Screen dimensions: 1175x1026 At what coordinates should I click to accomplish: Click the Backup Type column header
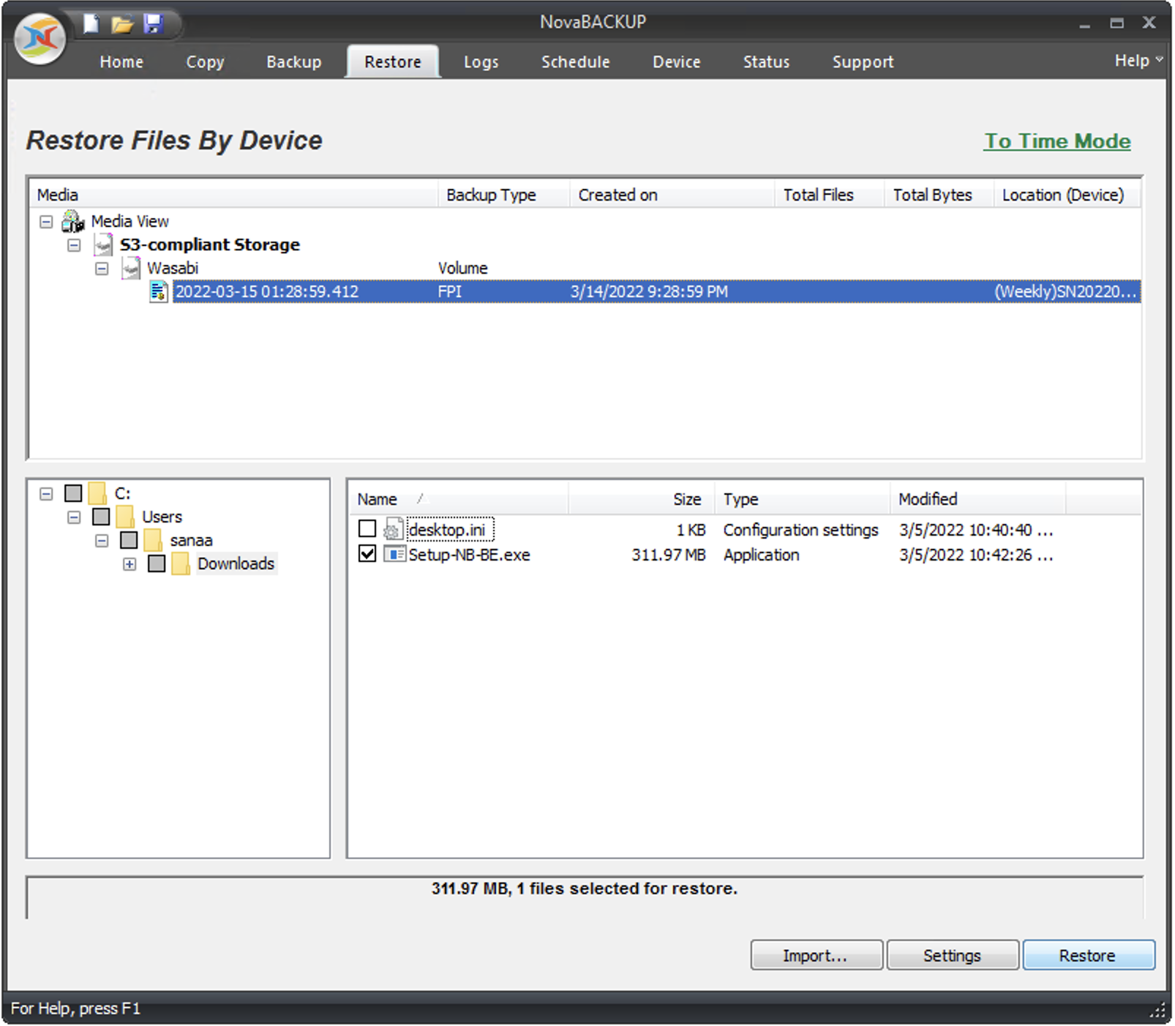(503, 195)
